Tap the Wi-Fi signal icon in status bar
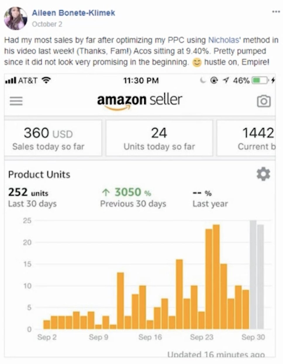283x364 pixels. (x=46, y=80)
